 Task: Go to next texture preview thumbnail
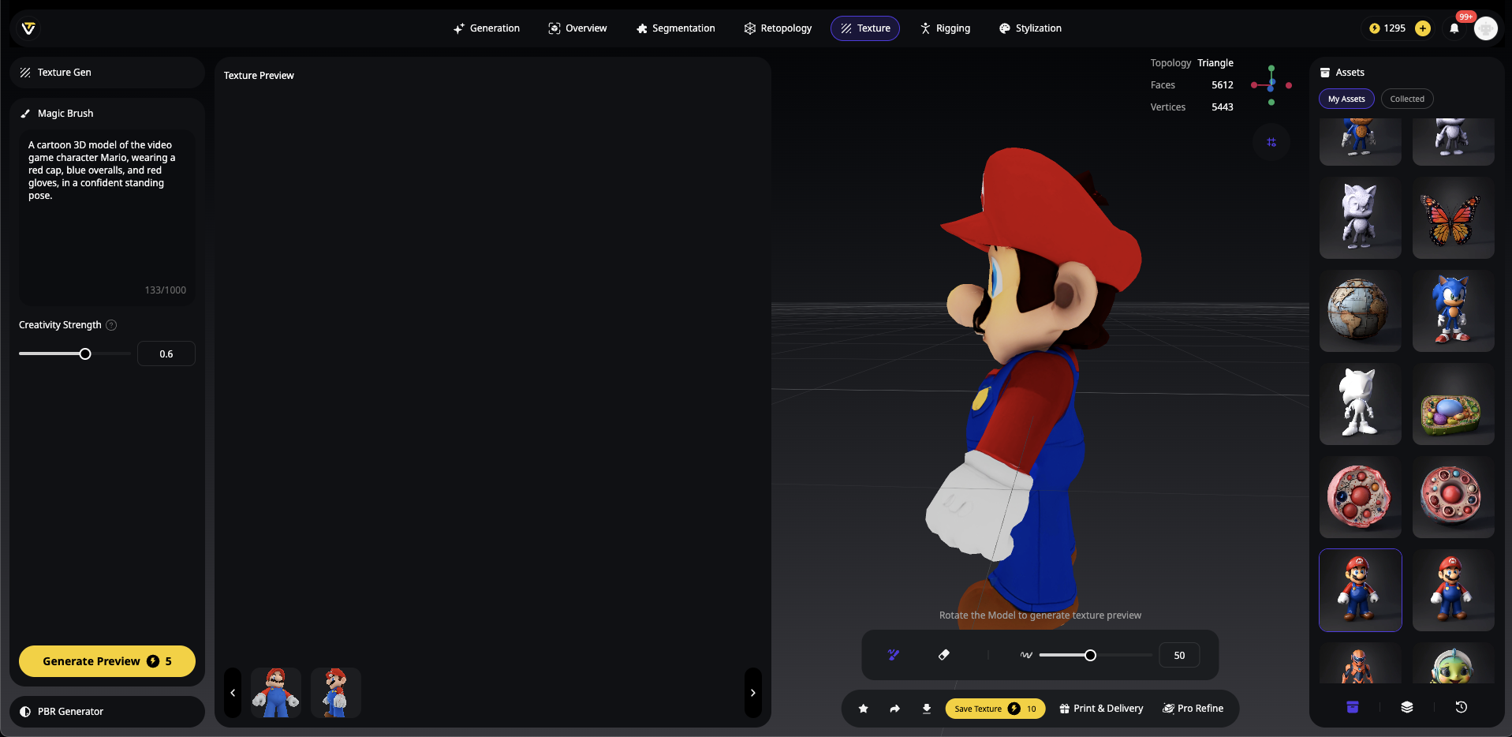tap(753, 693)
